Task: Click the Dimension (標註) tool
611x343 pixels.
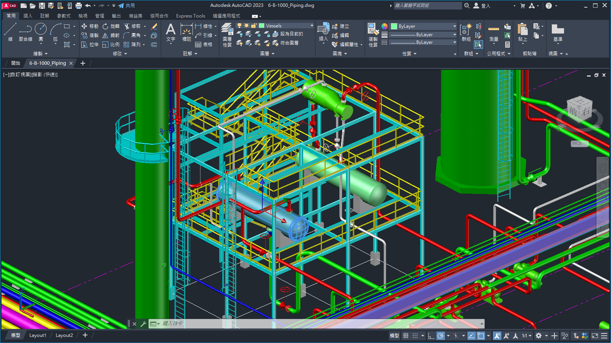Action: click(x=186, y=32)
